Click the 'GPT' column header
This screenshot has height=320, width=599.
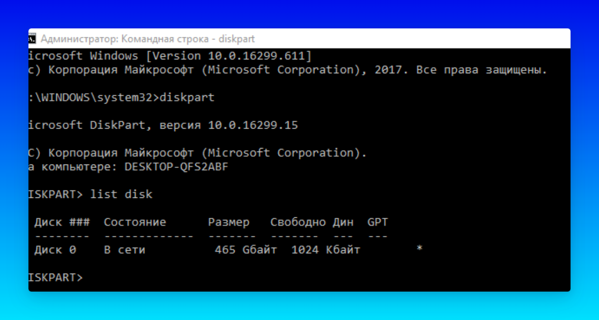click(377, 222)
